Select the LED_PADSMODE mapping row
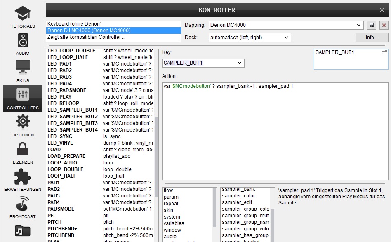The height and width of the screenshot is (242, 391). [x=101, y=90]
